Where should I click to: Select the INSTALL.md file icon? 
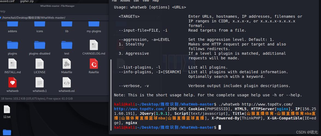(13, 64)
